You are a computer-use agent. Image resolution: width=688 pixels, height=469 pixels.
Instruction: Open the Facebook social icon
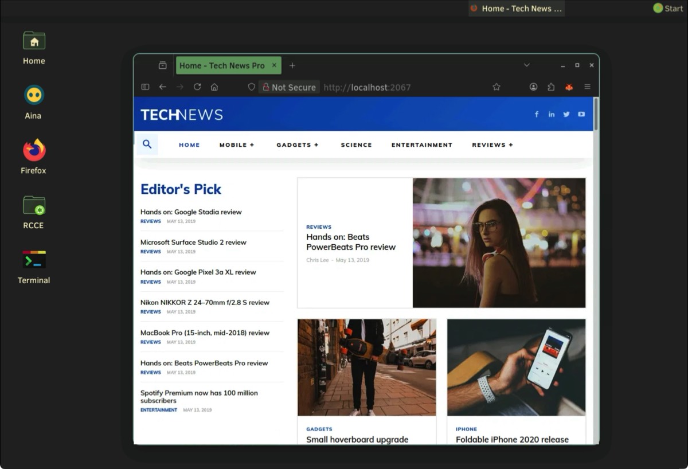click(537, 114)
